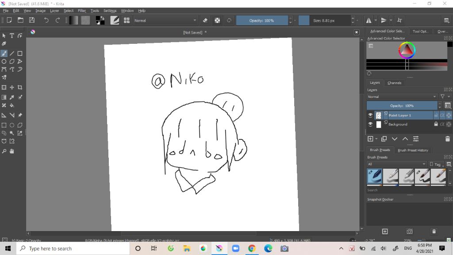
Task: Click the toolbar Opacity 100% slider
Action: coord(262,20)
